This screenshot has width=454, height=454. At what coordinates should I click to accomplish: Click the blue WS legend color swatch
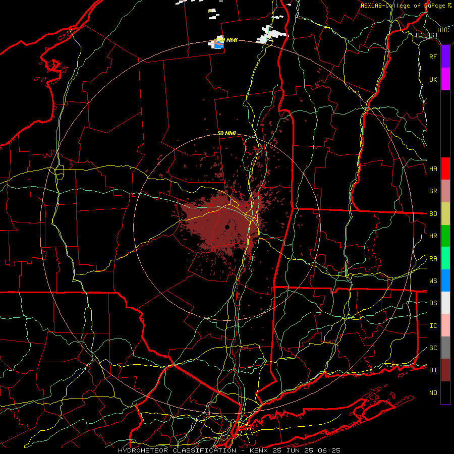tap(445, 280)
